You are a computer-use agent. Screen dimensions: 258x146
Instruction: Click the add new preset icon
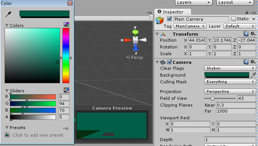coord(7,135)
